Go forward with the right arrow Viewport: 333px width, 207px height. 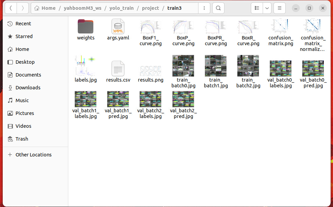(23, 8)
